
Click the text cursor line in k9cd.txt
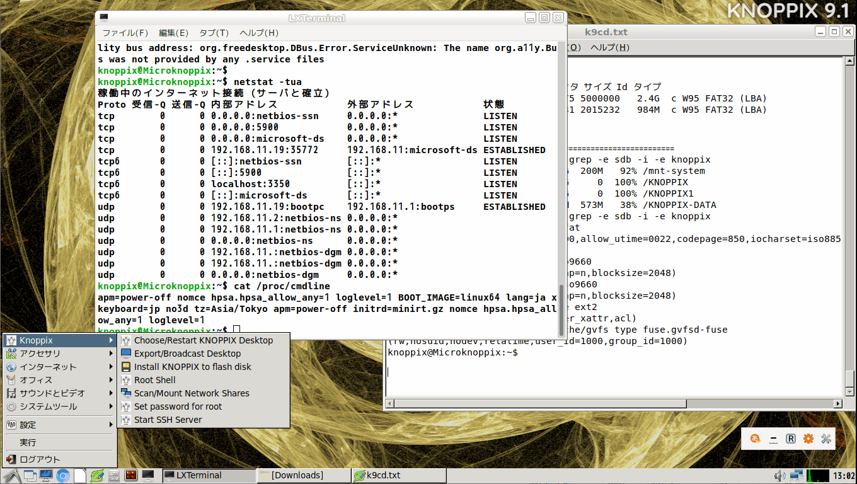point(389,372)
